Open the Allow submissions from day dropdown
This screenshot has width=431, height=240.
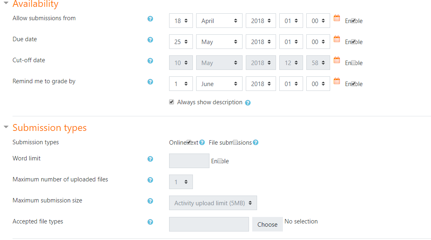point(181,21)
